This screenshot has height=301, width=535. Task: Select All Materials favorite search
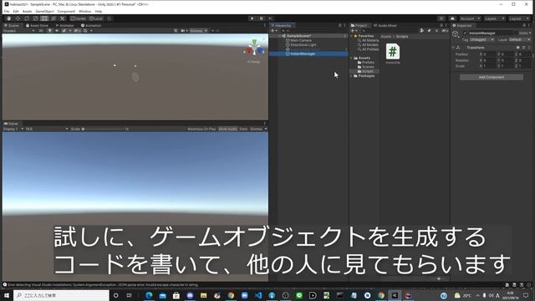pos(369,40)
